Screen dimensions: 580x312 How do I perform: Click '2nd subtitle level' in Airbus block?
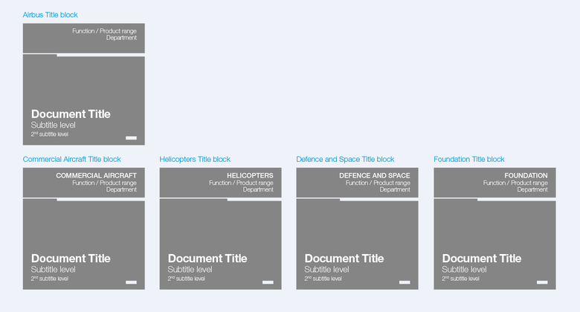tap(50, 134)
